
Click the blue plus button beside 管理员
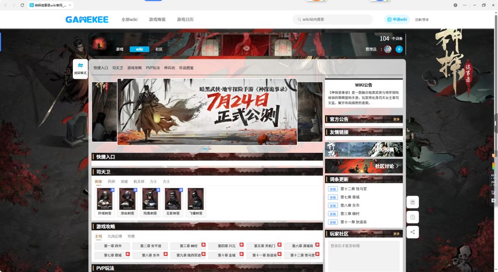[399, 49]
